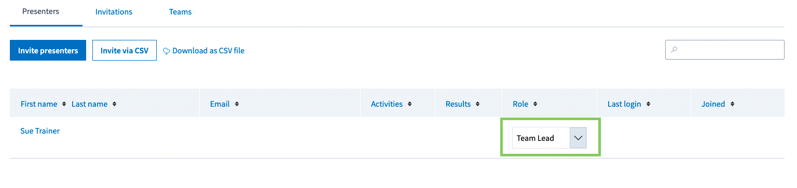Click the sort icon beside Email
Viewport: 797px width, 188px height.
tap(237, 104)
